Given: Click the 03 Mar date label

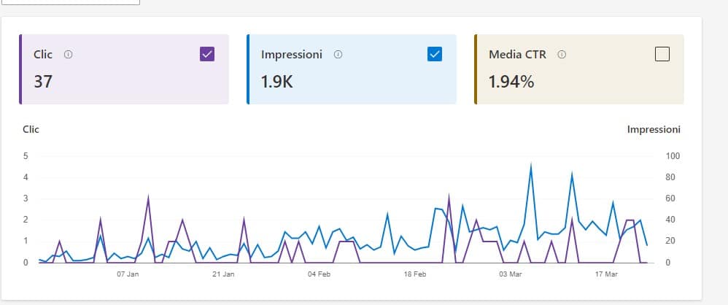Looking at the screenshot, I should 510,274.
